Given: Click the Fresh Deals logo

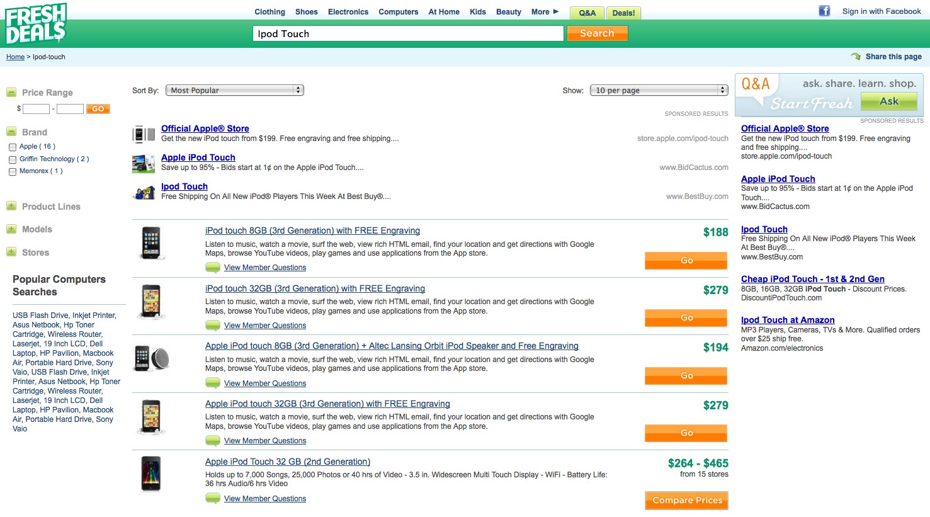Looking at the screenshot, I should click(x=36, y=24).
